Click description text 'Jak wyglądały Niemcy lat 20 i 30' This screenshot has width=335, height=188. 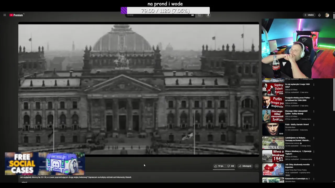pyautogui.click(x=76, y=177)
